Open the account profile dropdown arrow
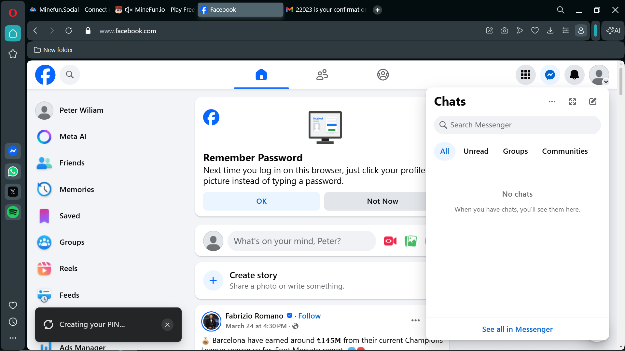The width and height of the screenshot is (625, 351). click(x=606, y=82)
